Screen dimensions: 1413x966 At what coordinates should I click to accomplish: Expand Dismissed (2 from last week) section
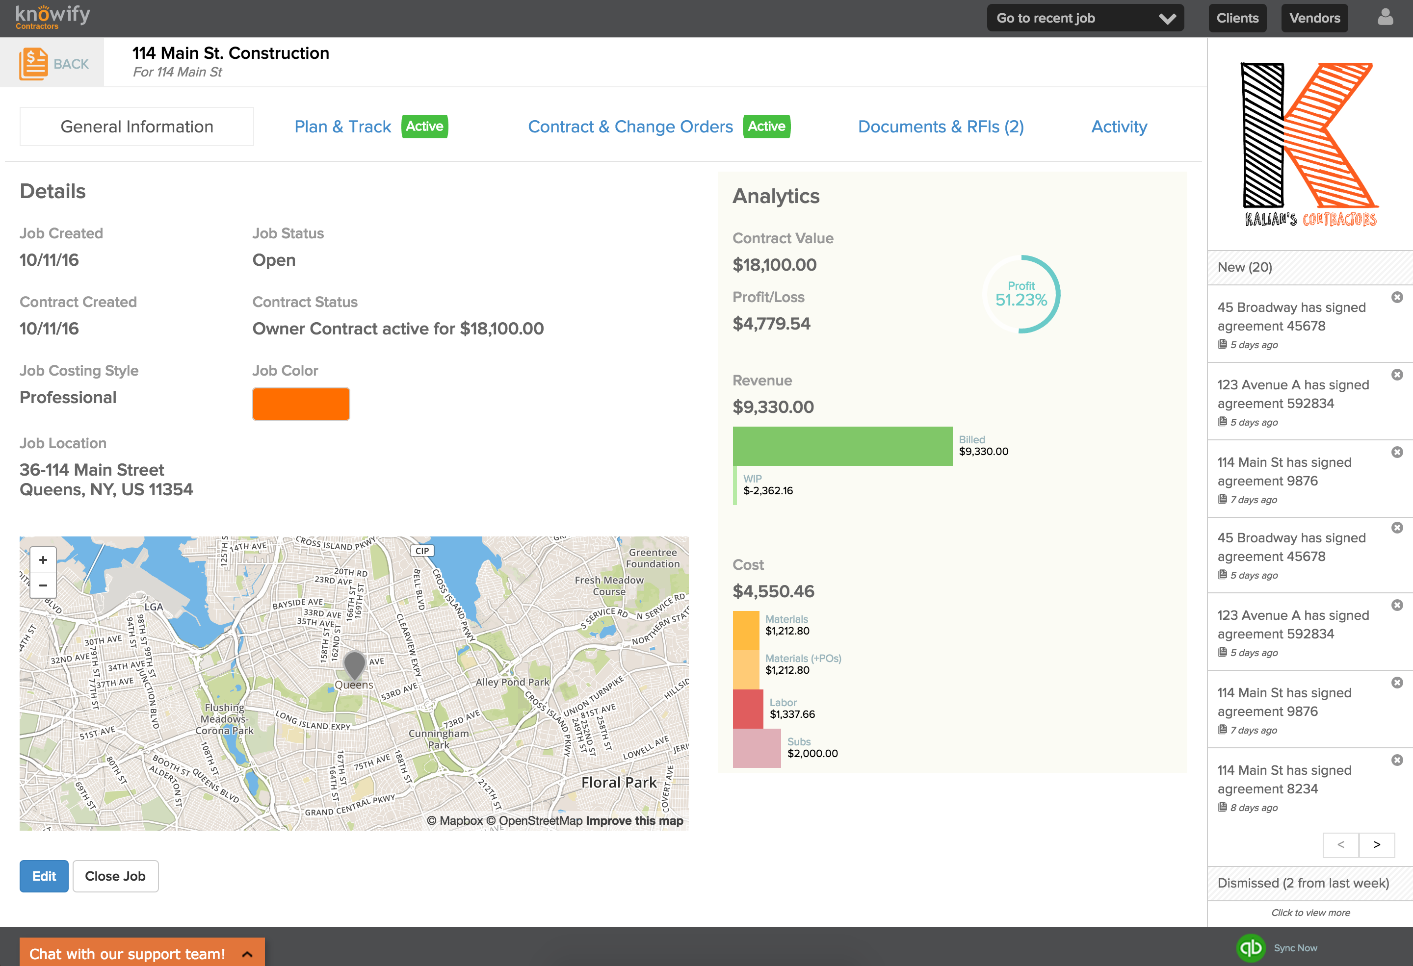pos(1309,883)
